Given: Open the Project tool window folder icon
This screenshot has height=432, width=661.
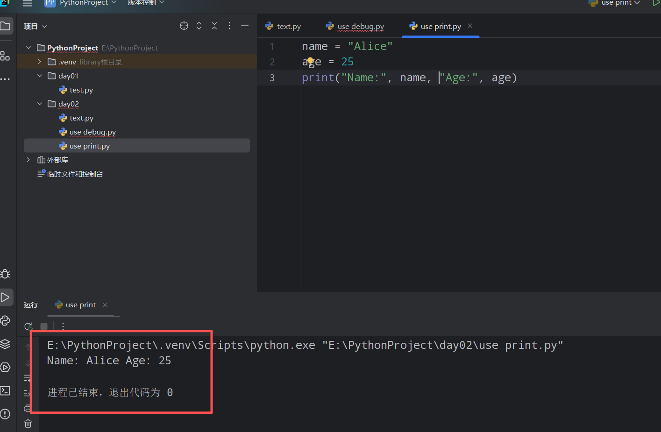Looking at the screenshot, I should [x=6, y=26].
